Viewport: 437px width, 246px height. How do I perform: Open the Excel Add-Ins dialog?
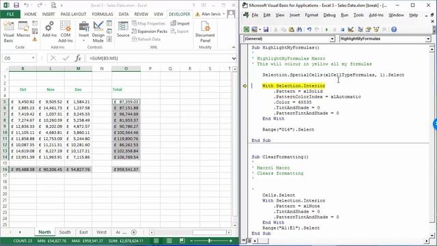[x=49, y=29]
